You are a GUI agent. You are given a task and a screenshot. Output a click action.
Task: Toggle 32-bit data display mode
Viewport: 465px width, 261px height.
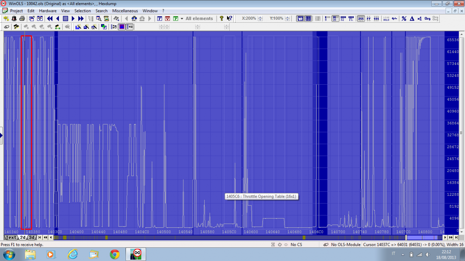pyautogui.click(x=343, y=18)
